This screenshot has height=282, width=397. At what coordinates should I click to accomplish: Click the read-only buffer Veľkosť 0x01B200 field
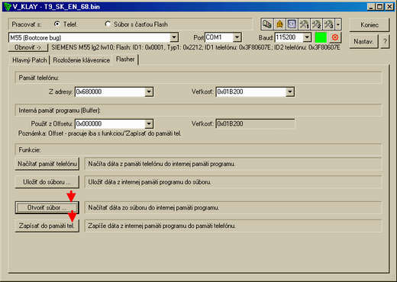pyautogui.click(x=255, y=124)
